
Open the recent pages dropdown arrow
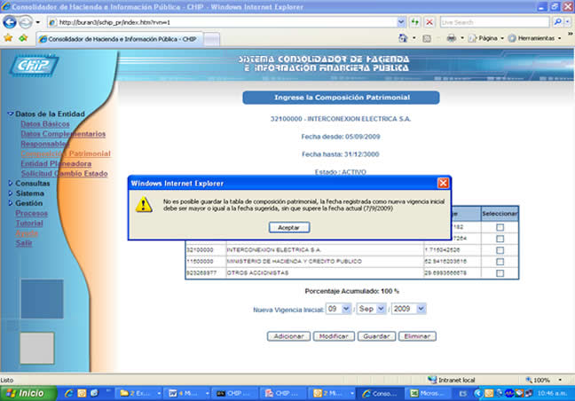tap(38, 22)
